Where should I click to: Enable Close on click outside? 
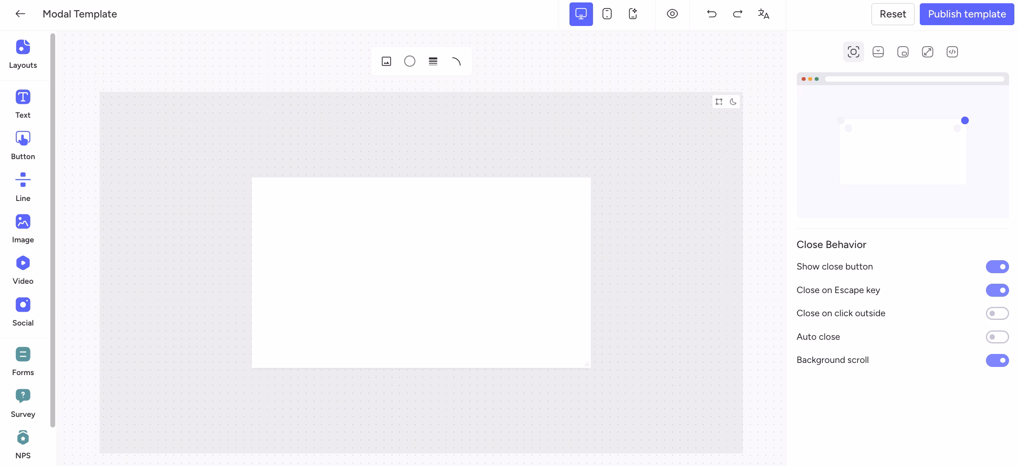[x=997, y=313]
